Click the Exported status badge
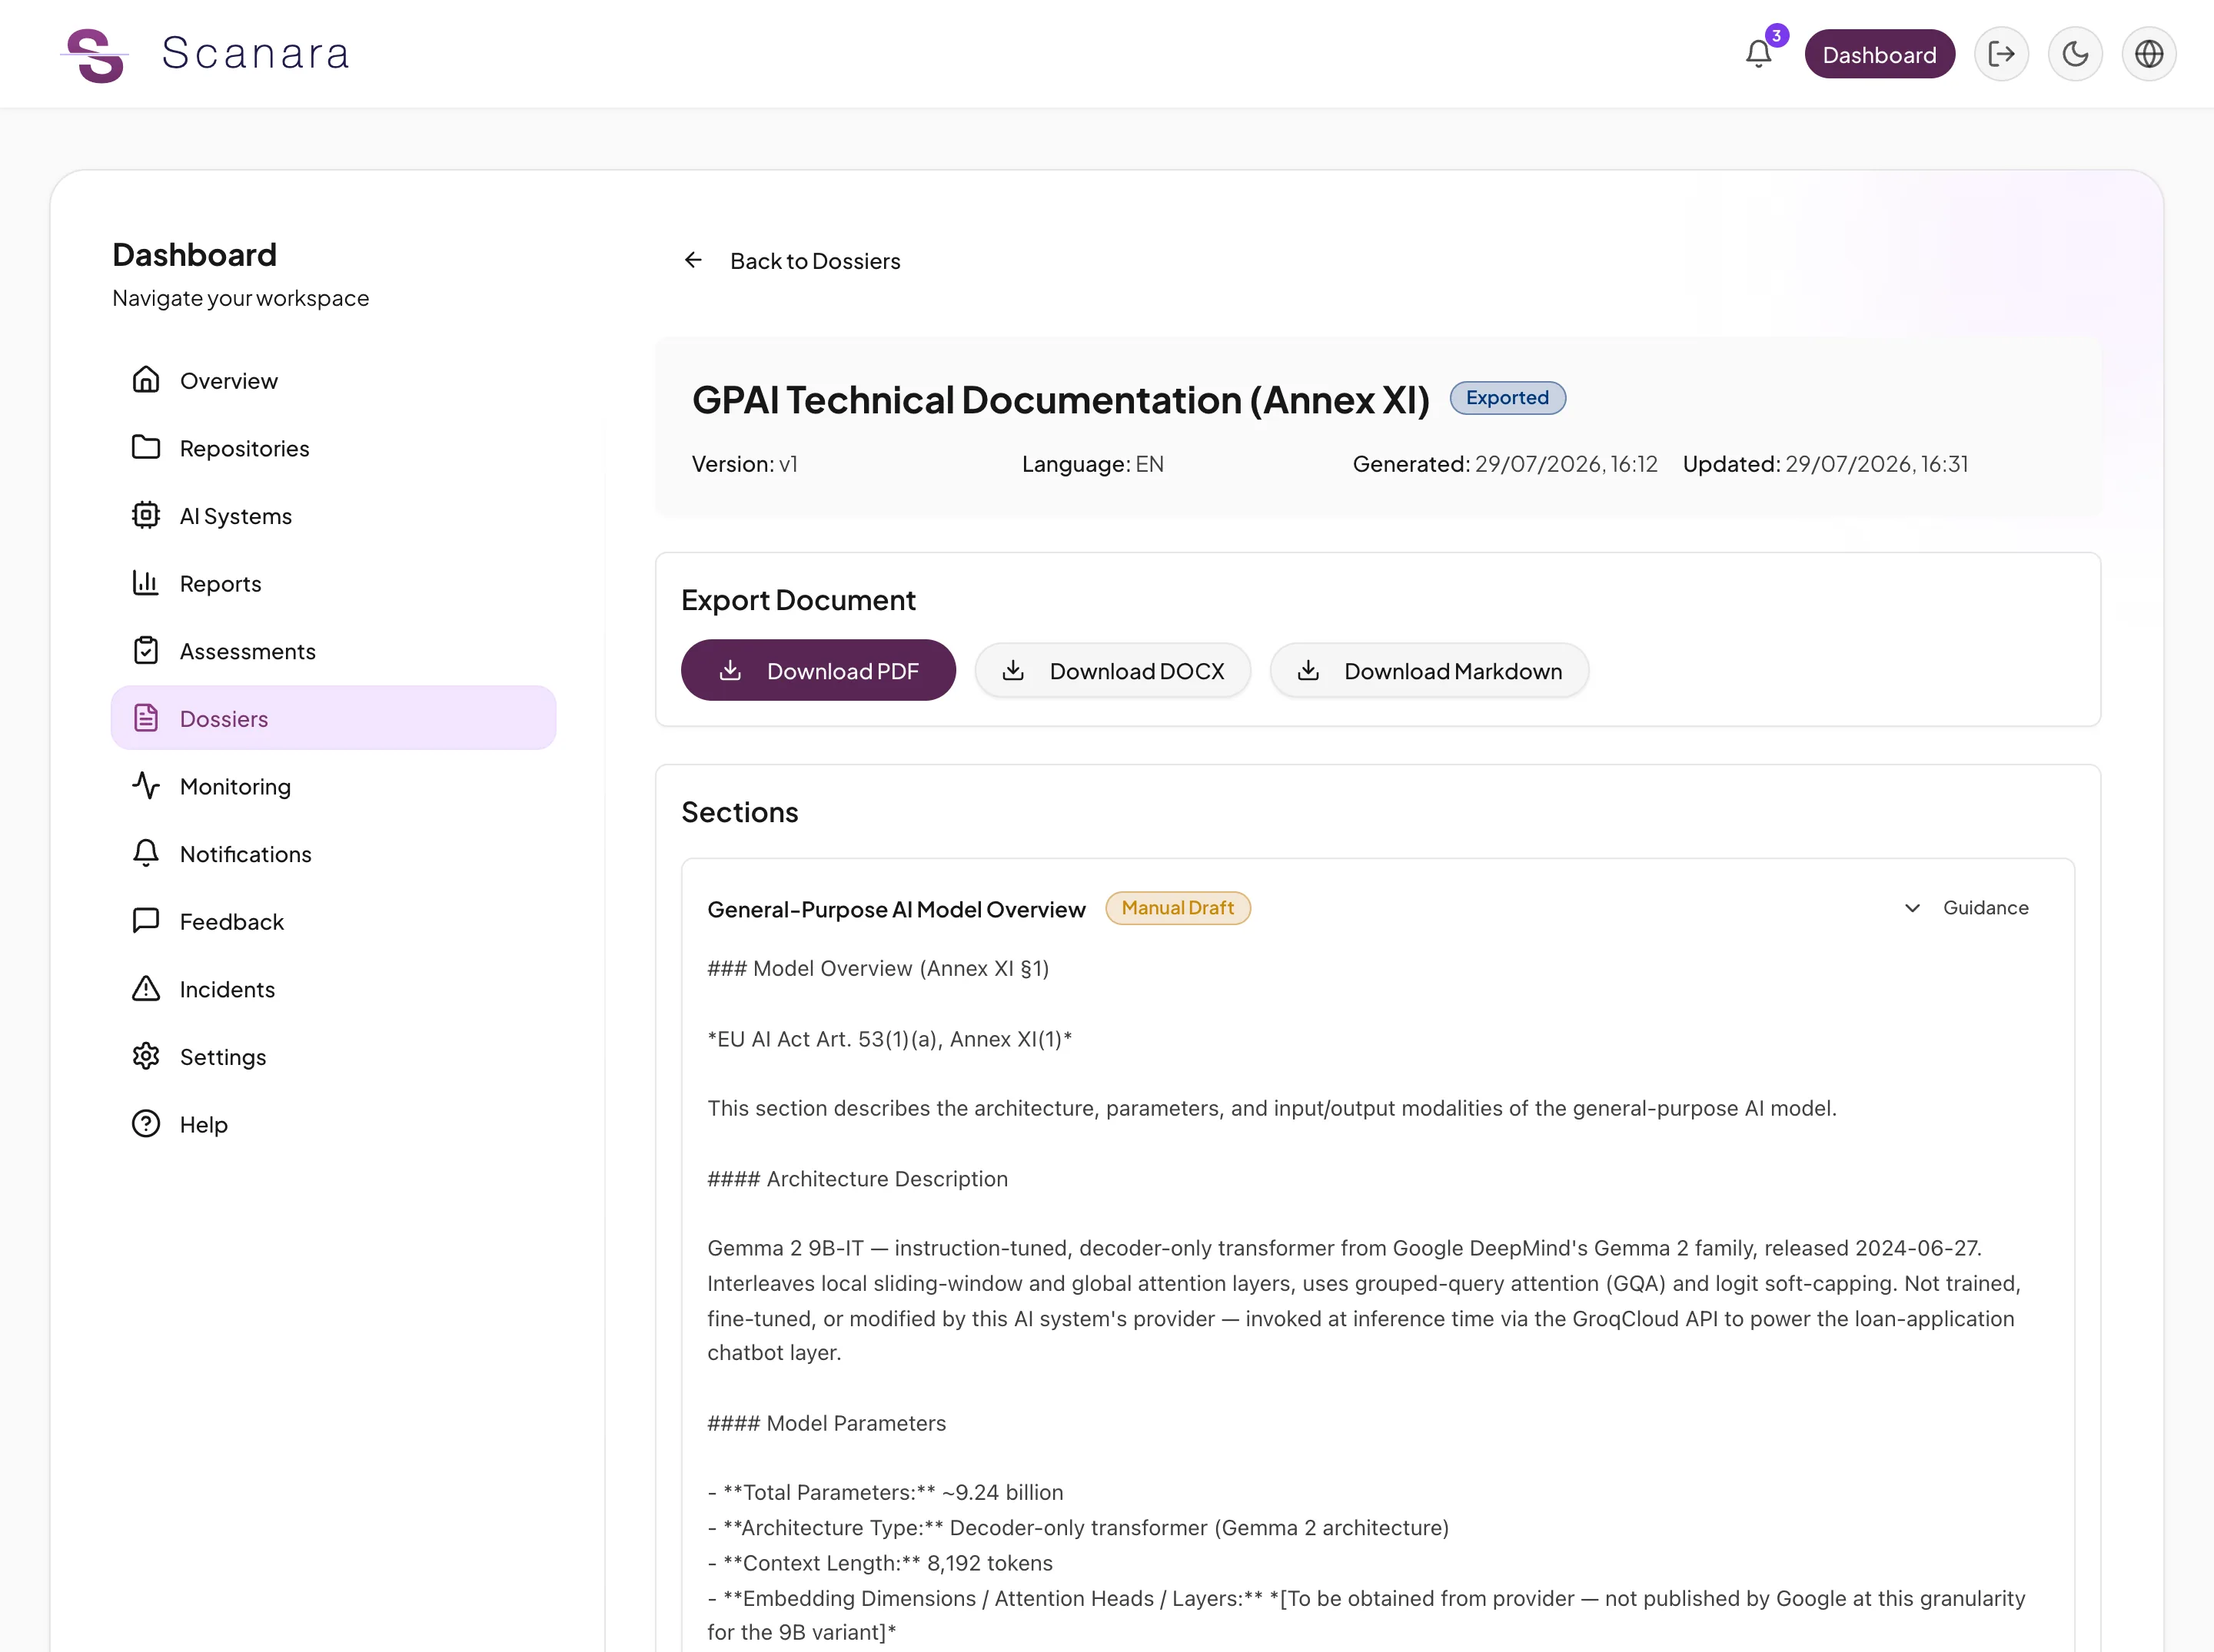The height and width of the screenshot is (1652, 2214). [x=1507, y=398]
